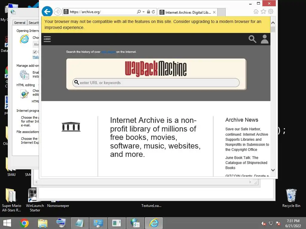Image resolution: width=306 pixels, height=229 pixels.
Task: Open Favorites with the star icon
Action: (264, 12)
